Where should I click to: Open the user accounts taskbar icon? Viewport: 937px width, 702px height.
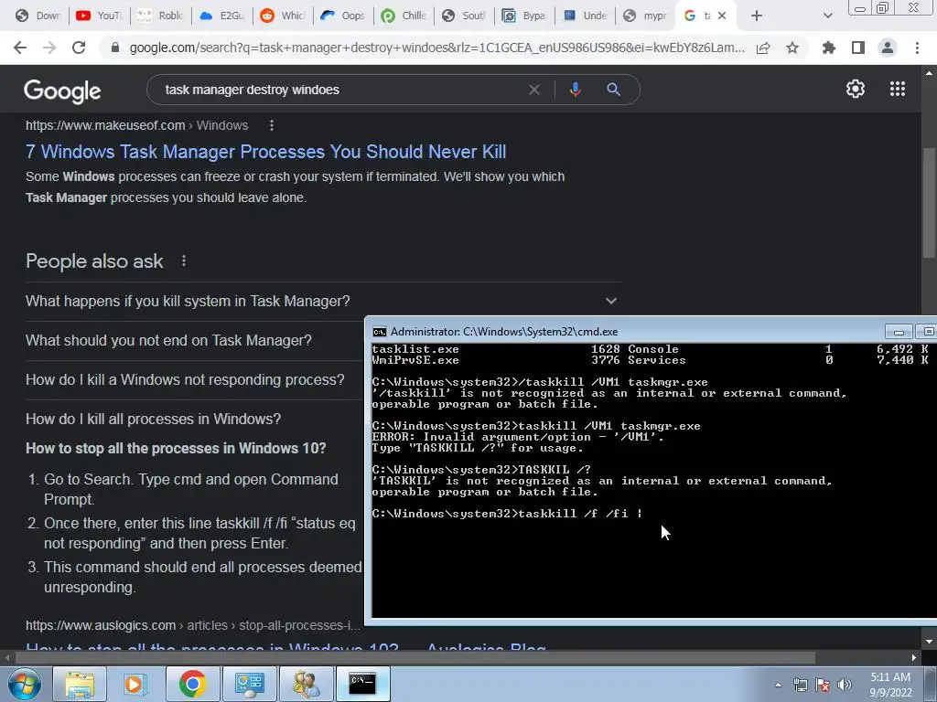click(x=306, y=684)
